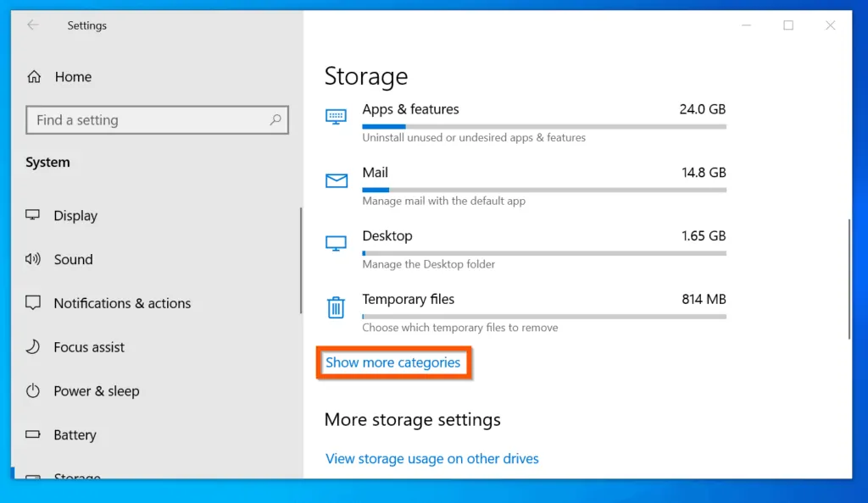
Task: Click the Home house icon
Action: (x=32, y=76)
